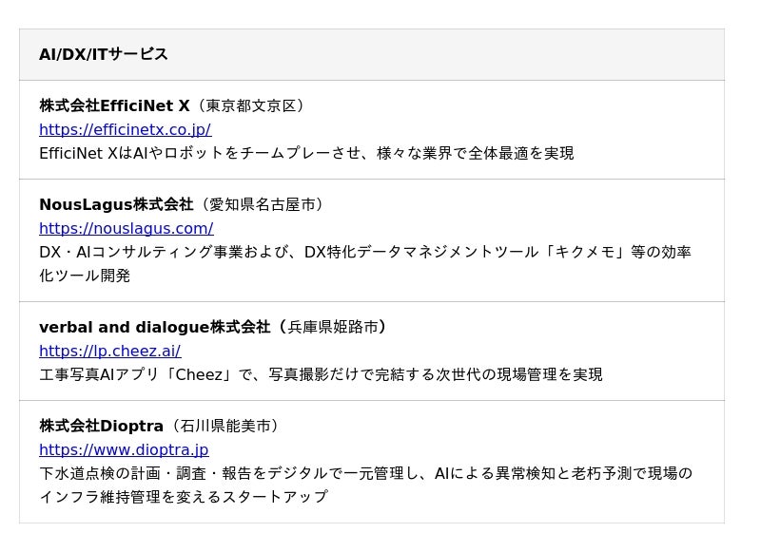The image size is (761, 552).
Task: Follow the lp.cheez.ai hyperlink
Action: coord(109,351)
